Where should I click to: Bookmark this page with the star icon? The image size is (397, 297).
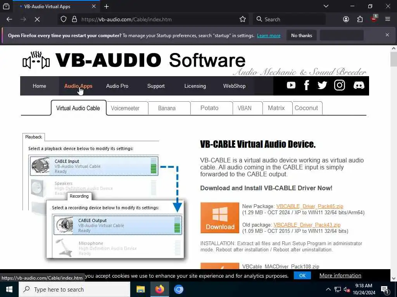(243, 19)
